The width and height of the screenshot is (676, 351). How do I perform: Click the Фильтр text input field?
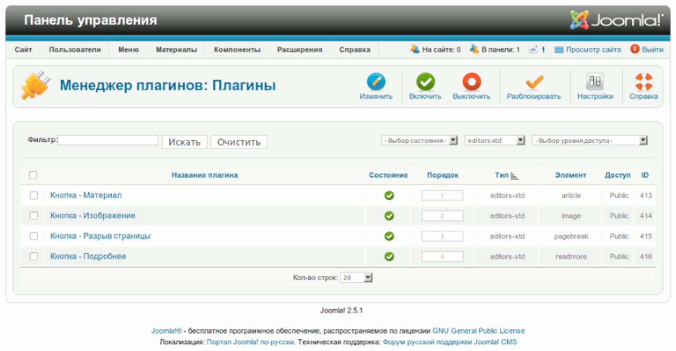[108, 140]
